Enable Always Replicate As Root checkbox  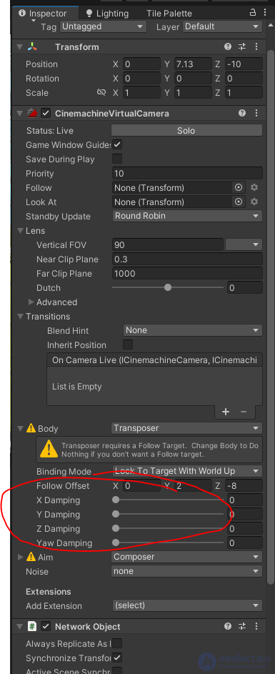coord(117,643)
